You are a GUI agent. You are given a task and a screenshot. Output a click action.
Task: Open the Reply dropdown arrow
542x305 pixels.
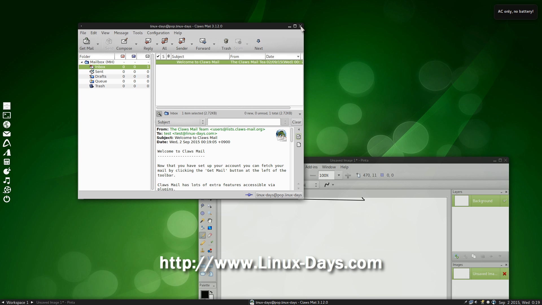[x=157, y=44]
